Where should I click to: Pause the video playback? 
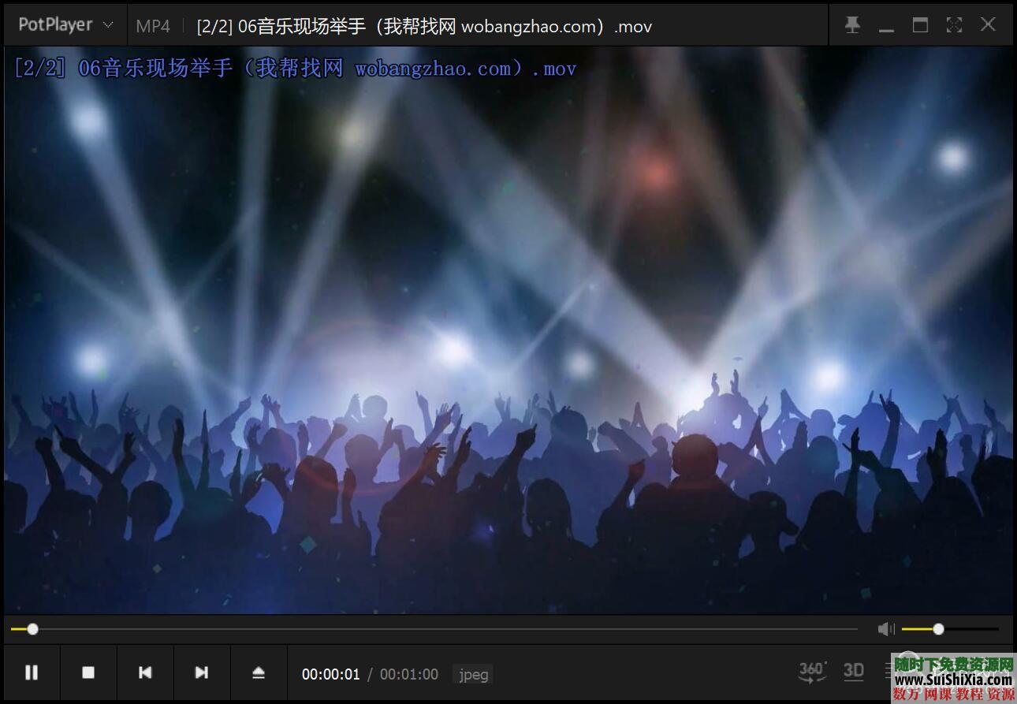[x=32, y=672]
